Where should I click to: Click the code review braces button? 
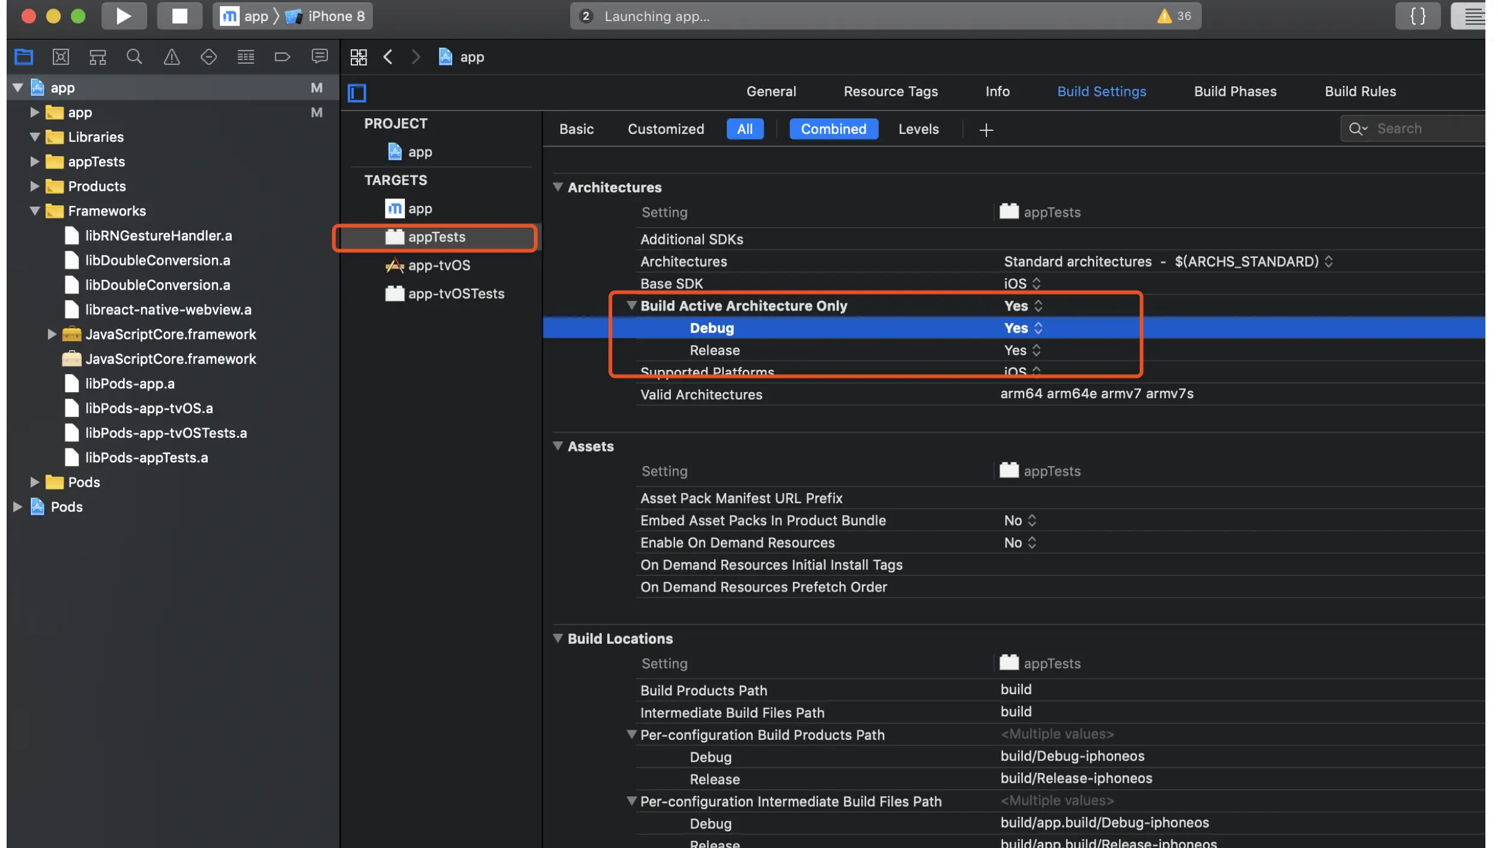(x=1418, y=16)
